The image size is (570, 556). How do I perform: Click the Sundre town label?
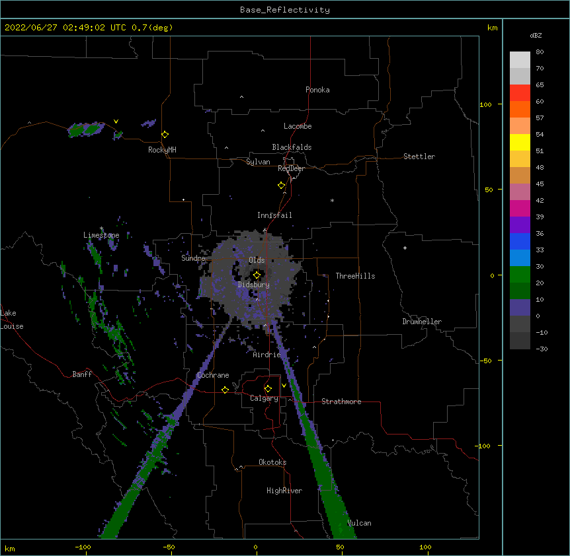pyautogui.click(x=193, y=258)
